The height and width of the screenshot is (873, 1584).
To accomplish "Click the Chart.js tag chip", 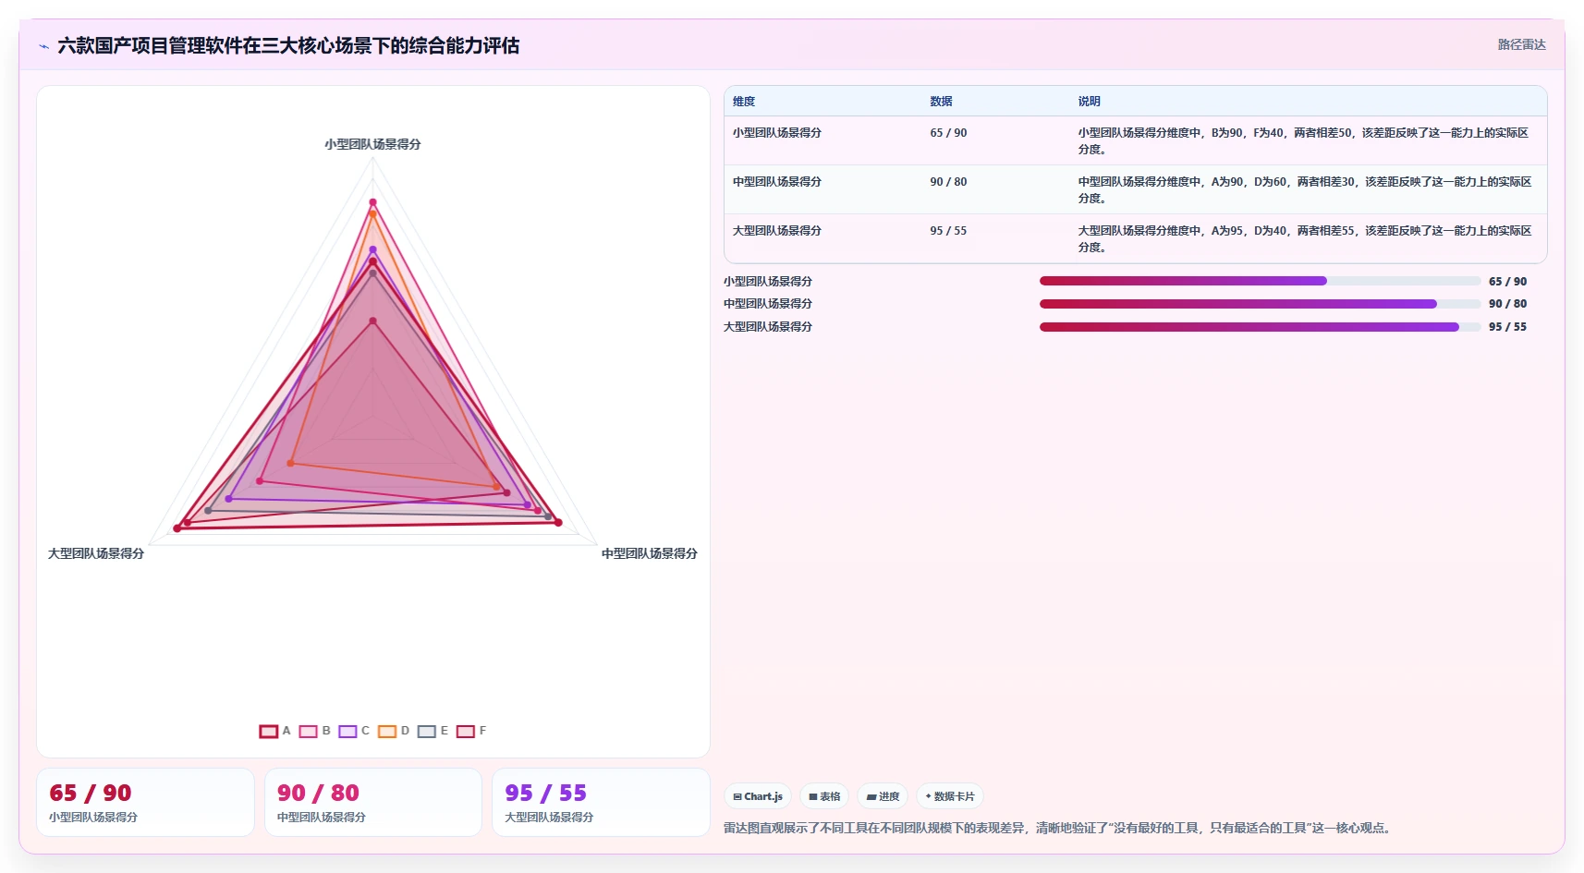I will pyautogui.click(x=758, y=796).
